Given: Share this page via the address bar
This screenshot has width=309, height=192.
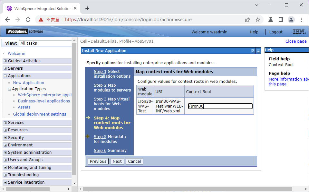Looking at the screenshot, I should pyautogui.click(x=247, y=20).
